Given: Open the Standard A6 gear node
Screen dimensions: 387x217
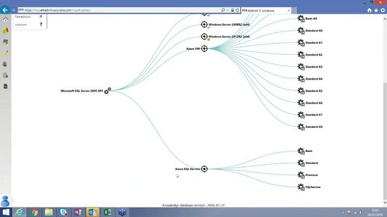Looking at the screenshot, I should (x=301, y=103).
